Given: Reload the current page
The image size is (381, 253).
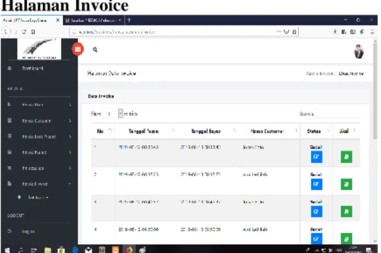Looking at the screenshot, I should tap(24, 31).
